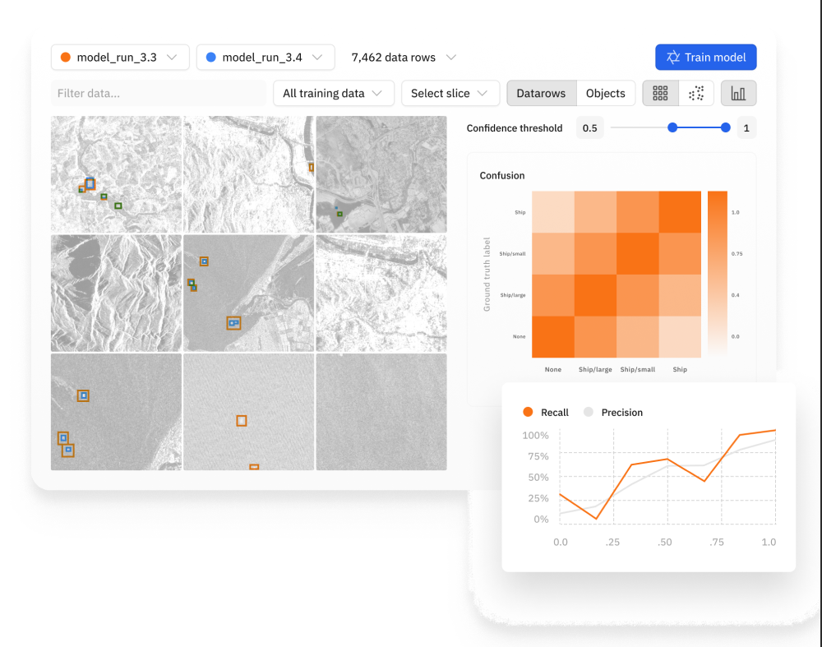The image size is (822, 647).
Task: Open the model_run_3.4 selector
Action: pos(265,58)
